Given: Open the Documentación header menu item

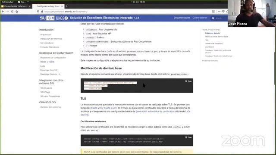Looking at the screenshot, I should coord(182,18).
